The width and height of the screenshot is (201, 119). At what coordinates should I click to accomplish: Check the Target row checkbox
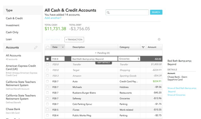[x=47, y=70]
